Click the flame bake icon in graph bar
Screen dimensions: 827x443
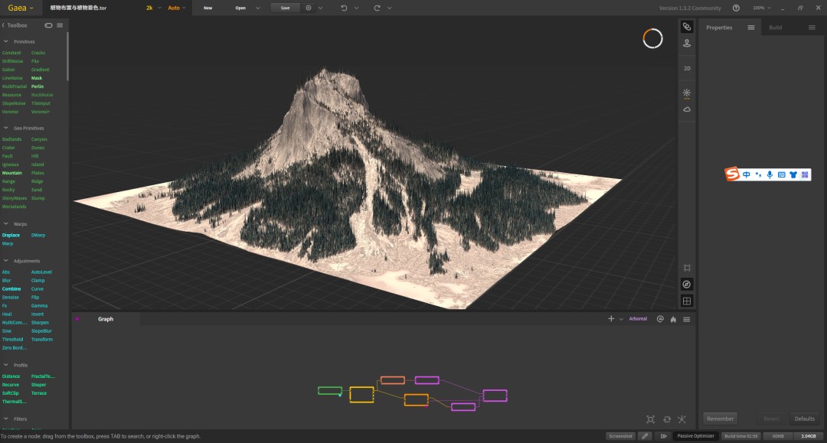point(673,319)
